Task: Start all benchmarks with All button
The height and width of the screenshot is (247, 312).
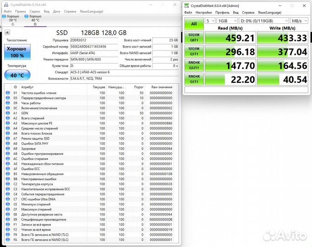Action: pos(194,24)
